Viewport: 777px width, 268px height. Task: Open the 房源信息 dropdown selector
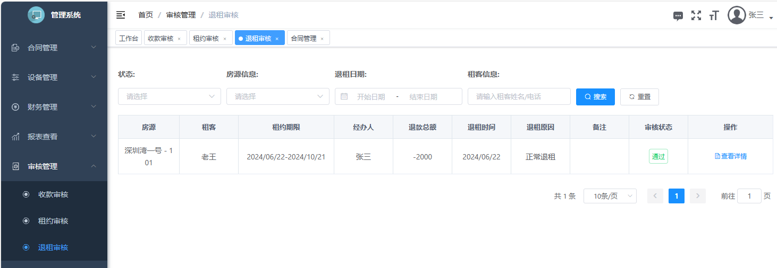click(277, 96)
